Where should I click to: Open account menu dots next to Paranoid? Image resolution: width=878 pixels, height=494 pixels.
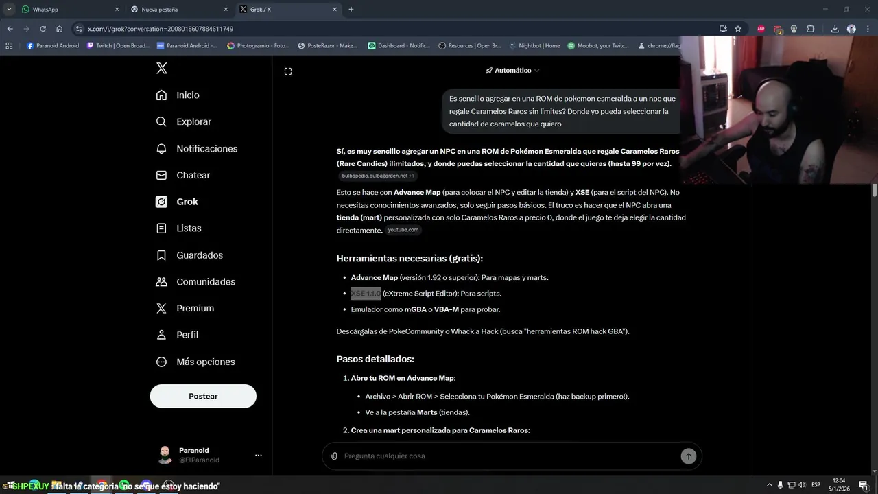point(259,455)
